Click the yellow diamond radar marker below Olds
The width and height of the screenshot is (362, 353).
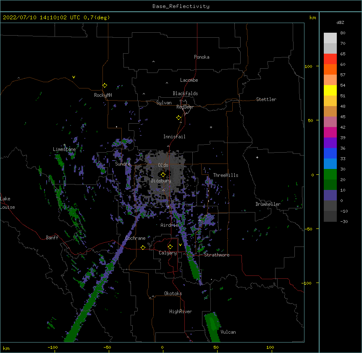tap(163, 175)
